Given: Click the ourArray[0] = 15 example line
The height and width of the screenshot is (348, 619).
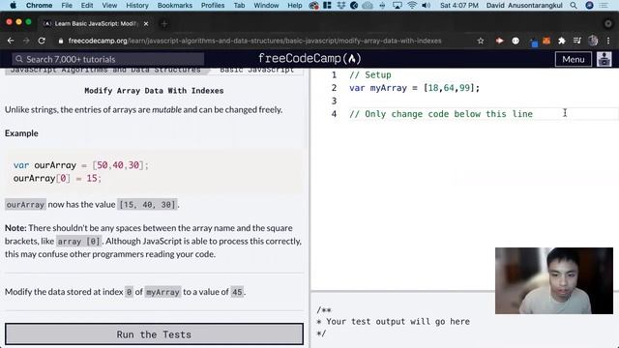Looking at the screenshot, I should click(x=57, y=178).
